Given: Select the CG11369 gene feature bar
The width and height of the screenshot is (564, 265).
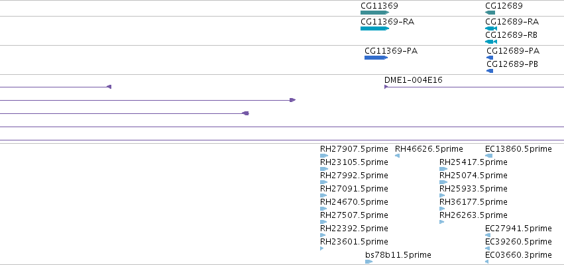Looking at the screenshot, I should [375, 13].
